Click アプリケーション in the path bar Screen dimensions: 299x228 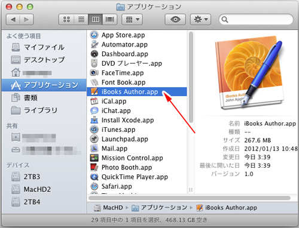(160, 208)
